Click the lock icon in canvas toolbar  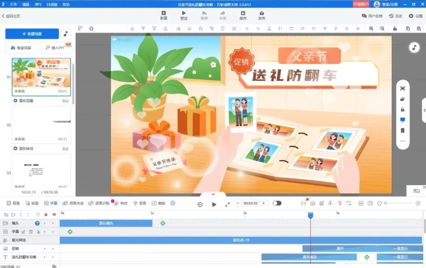(x=395, y=28)
